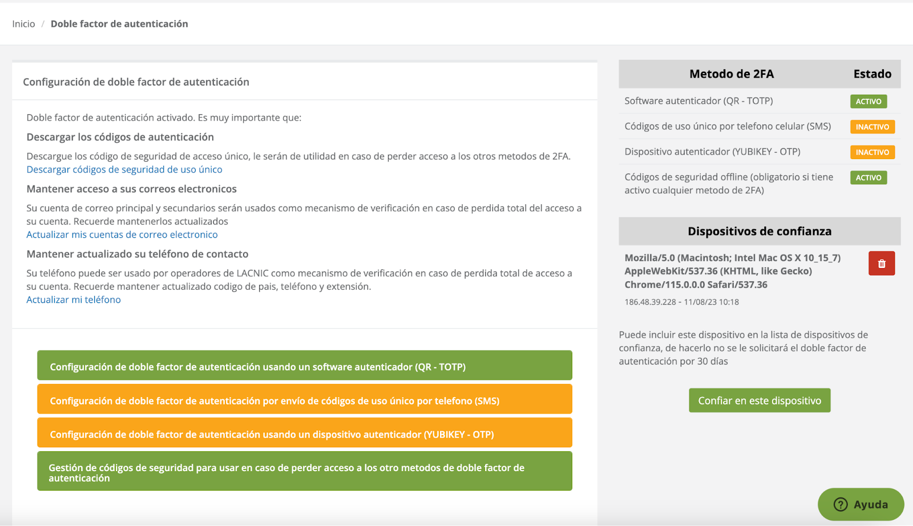This screenshot has height=526, width=913.
Task: Open Actualizar mis cuentas de correo electronico
Action: pyautogui.click(x=122, y=234)
